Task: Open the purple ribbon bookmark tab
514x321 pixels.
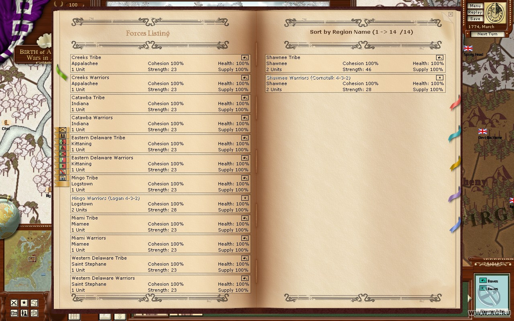Action: pyautogui.click(x=454, y=195)
